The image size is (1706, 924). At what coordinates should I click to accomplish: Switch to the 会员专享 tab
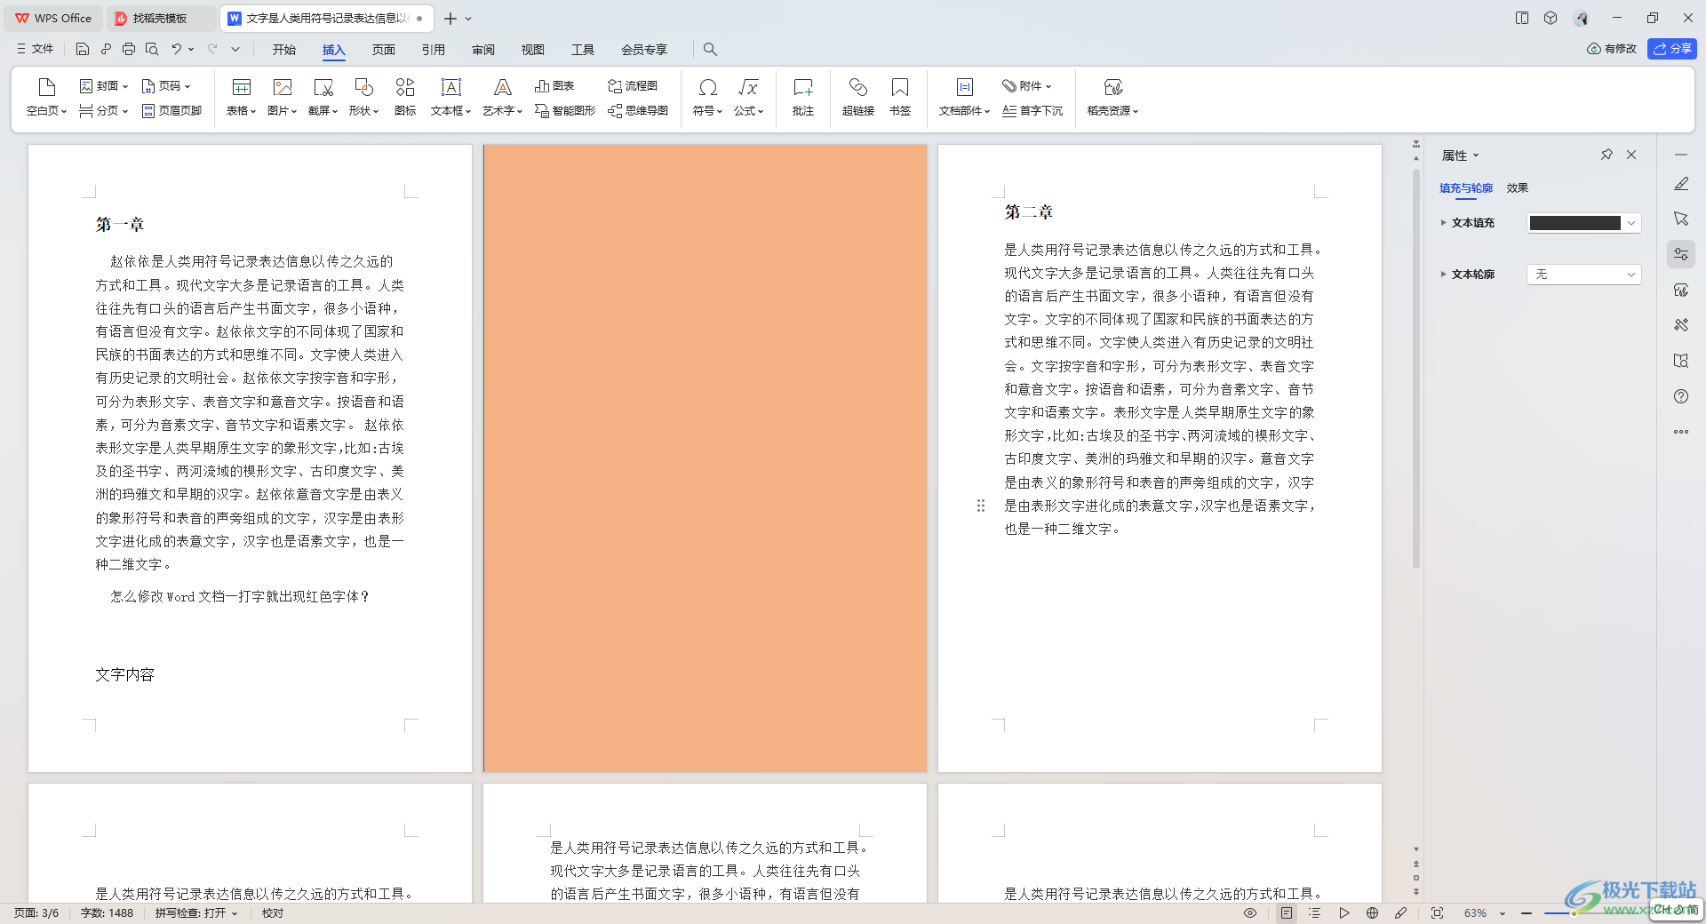[x=644, y=50]
